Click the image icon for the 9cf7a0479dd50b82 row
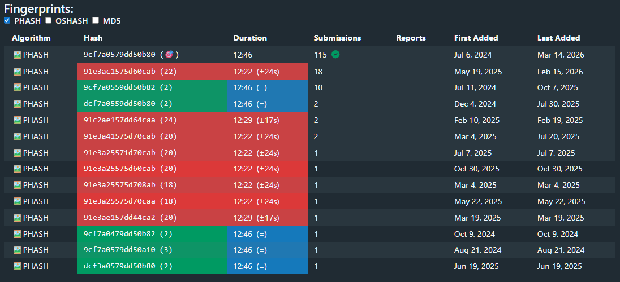 (x=17, y=234)
